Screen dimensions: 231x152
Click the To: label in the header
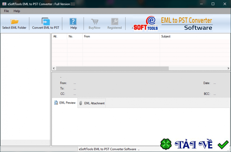[62, 88]
